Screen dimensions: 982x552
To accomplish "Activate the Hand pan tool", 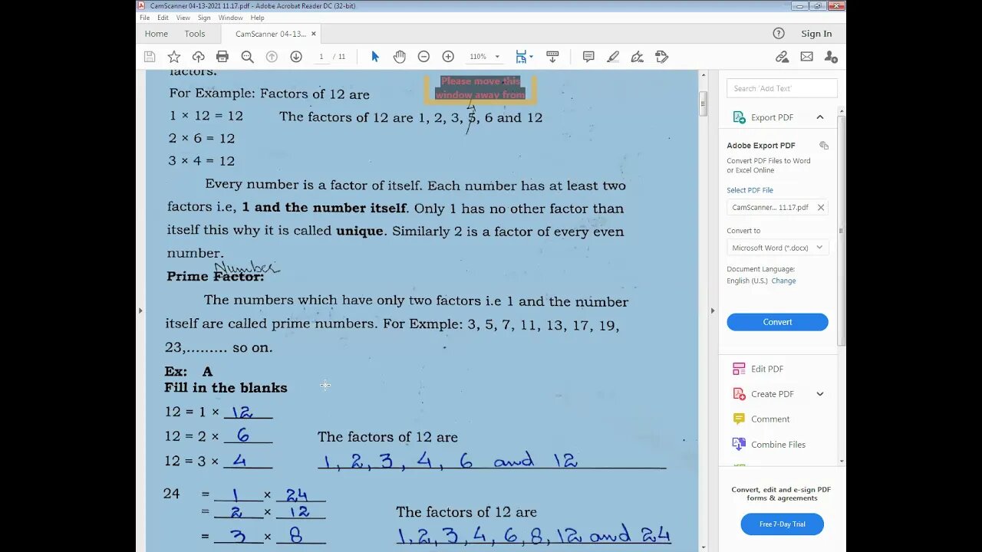I will pos(399,57).
